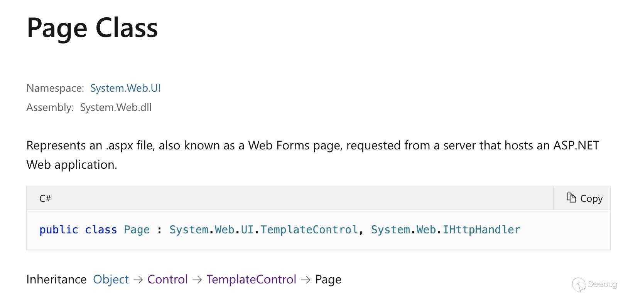Image resolution: width=628 pixels, height=295 pixels.
Task: Click the Page Class heading
Action: (x=92, y=28)
